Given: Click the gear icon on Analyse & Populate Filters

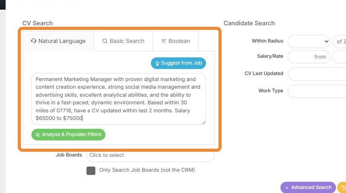Looking at the screenshot, I should 37,135.
